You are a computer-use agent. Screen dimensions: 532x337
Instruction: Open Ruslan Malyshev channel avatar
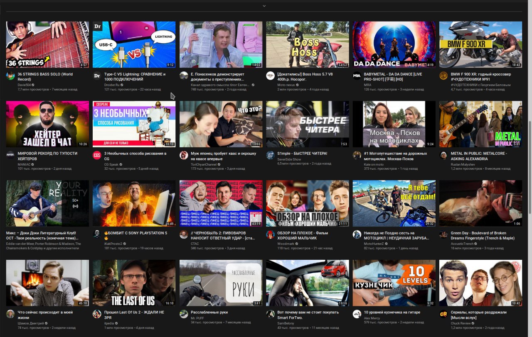pyautogui.click(x=443, y=155)
